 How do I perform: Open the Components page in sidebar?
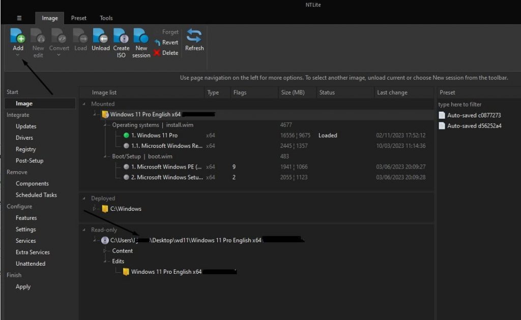click(32, 183)
